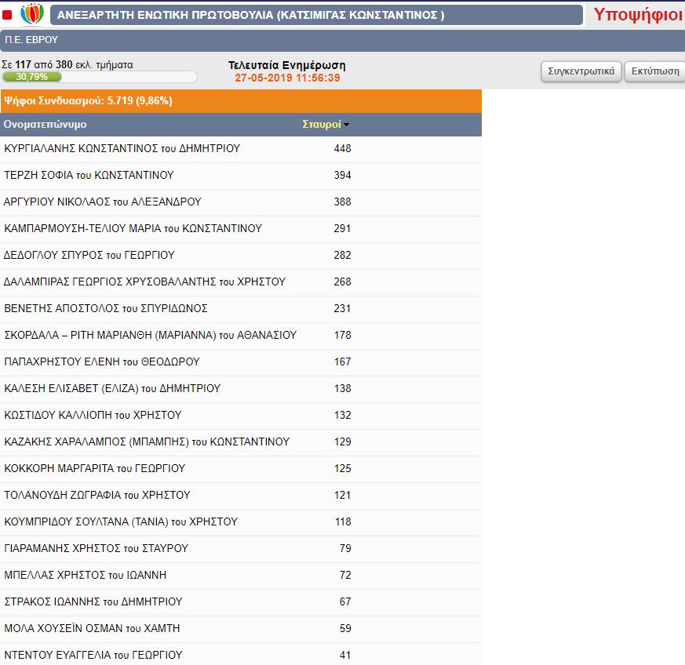Sort by the Ονοματεπώνυμο column header

[46, 125]
